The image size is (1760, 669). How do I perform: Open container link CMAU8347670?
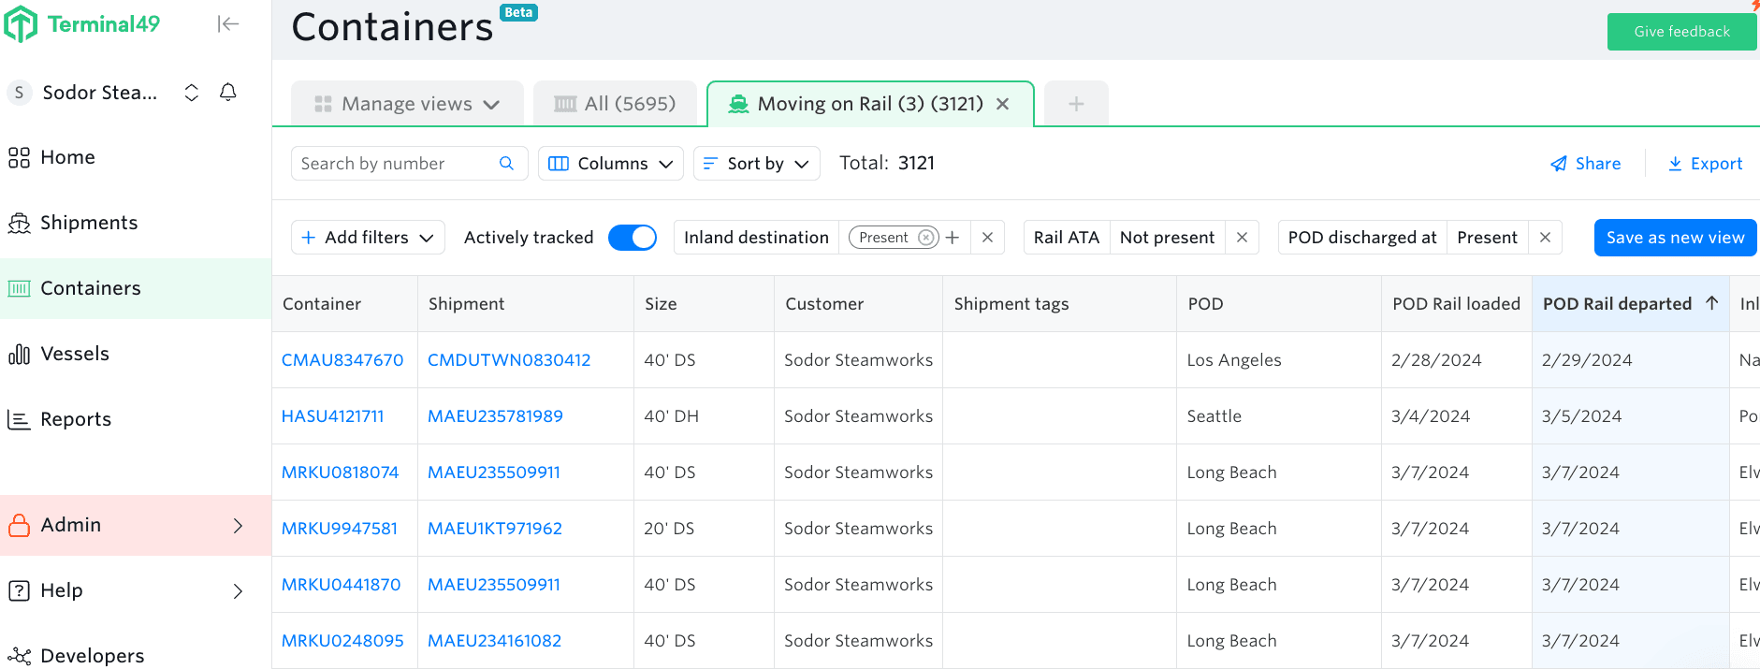coord(342,360)
